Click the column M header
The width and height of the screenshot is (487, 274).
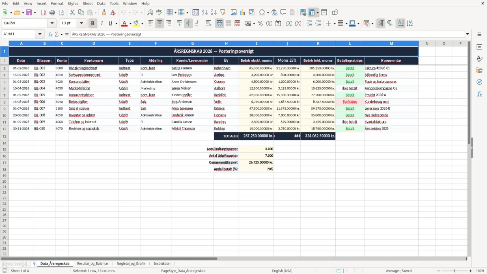pyautogui.click(x=391, y=43)
